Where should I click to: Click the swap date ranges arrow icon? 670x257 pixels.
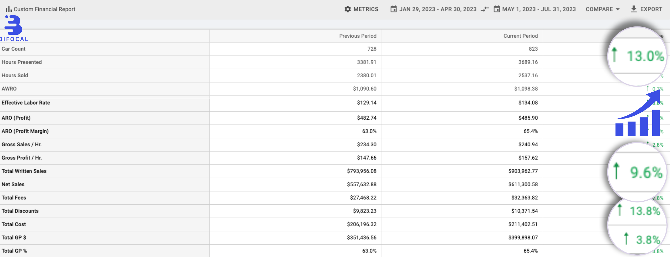pos(485,9)
